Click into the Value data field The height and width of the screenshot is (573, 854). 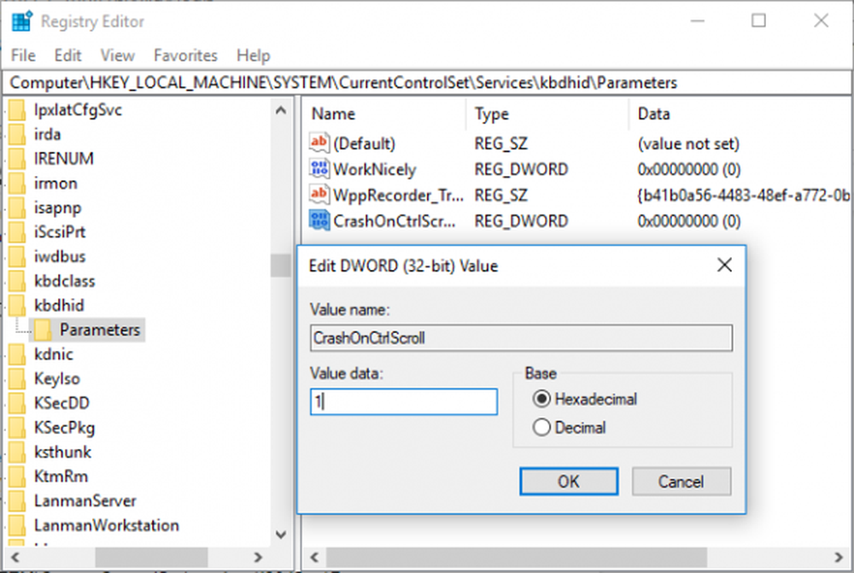[403, 402]
